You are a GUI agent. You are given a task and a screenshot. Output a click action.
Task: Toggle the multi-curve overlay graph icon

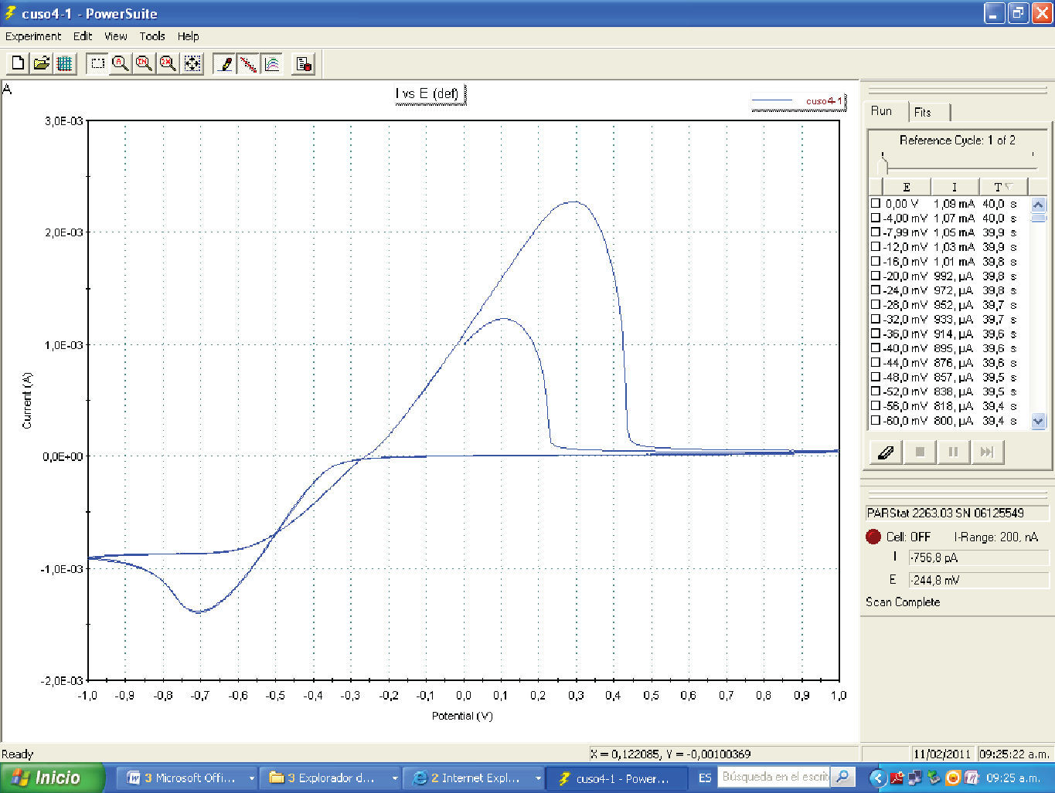pyautogui.click(x=272, y=64)
